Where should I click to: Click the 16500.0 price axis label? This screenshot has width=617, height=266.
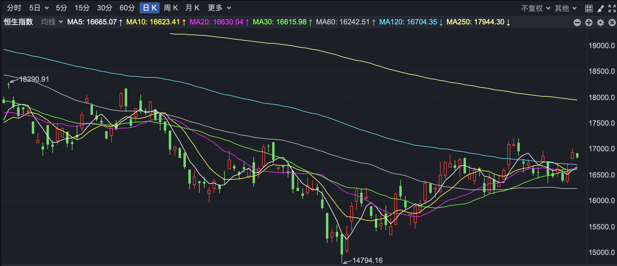tap(602, 175)
